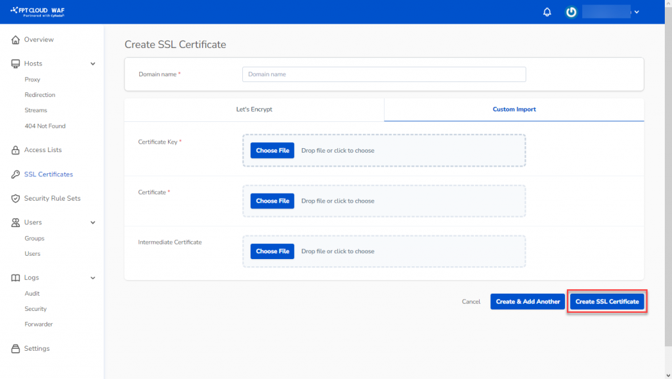This screenshot has height=379, width=672.
Task: Open Overview via the home icon
Action: pyautogui.click(x=16, y=40)
